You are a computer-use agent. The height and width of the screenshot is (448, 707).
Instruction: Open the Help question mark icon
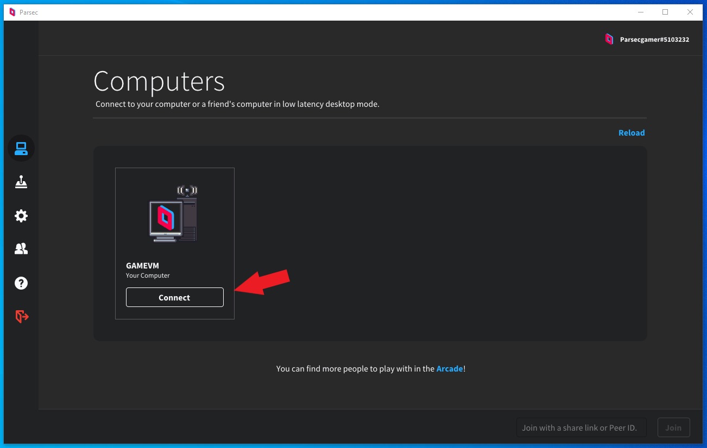[x=21, y=283]
